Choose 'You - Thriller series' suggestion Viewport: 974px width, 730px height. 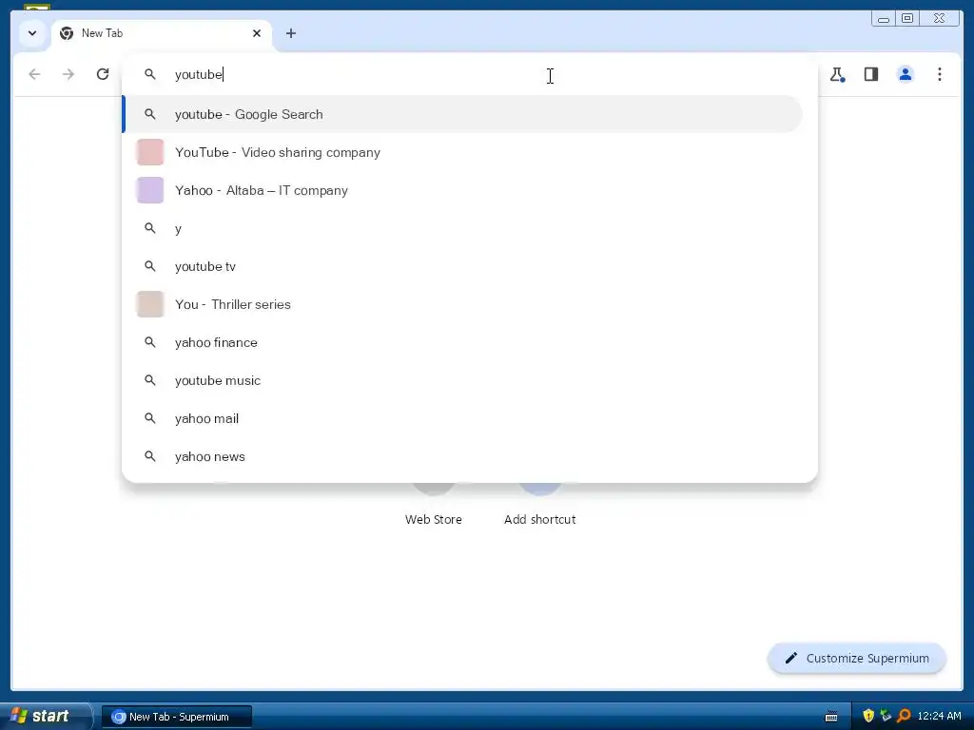463,304
